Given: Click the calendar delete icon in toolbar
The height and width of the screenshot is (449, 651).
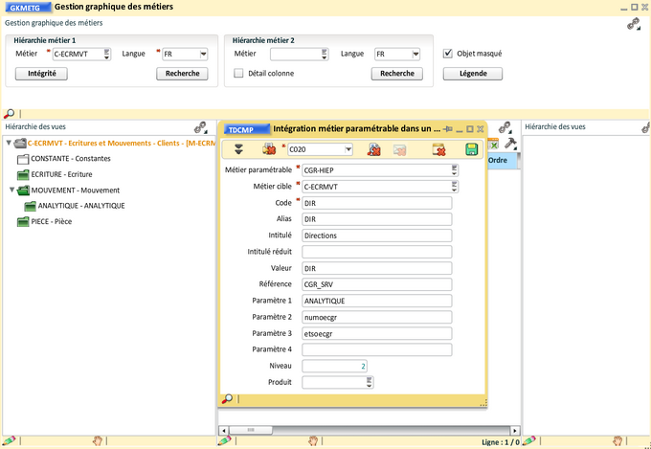Looking at the screenshot, I should pyautogui.click(x=438, y=149).
